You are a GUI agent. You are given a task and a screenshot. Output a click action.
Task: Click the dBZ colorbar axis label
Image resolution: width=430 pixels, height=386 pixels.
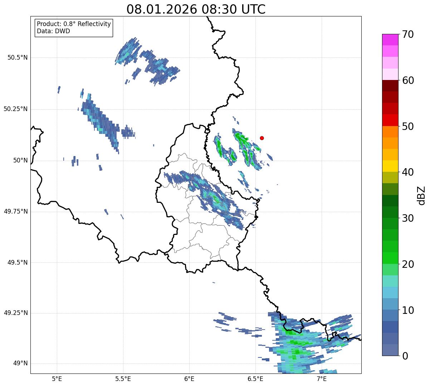pyautogui.click(x=421, y=195)
